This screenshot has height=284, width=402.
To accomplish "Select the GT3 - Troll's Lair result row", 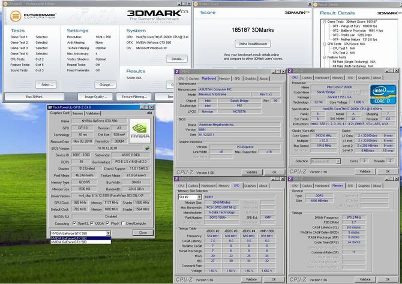I will 352,35.
